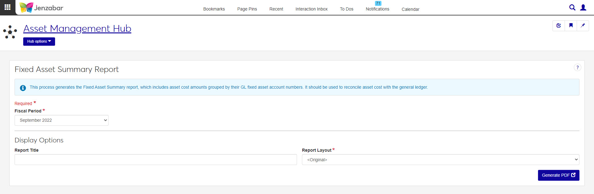This screenshot has height=194, width=594.
Task: Open the Bookmarks menu
Action: [x=214, y=9]
